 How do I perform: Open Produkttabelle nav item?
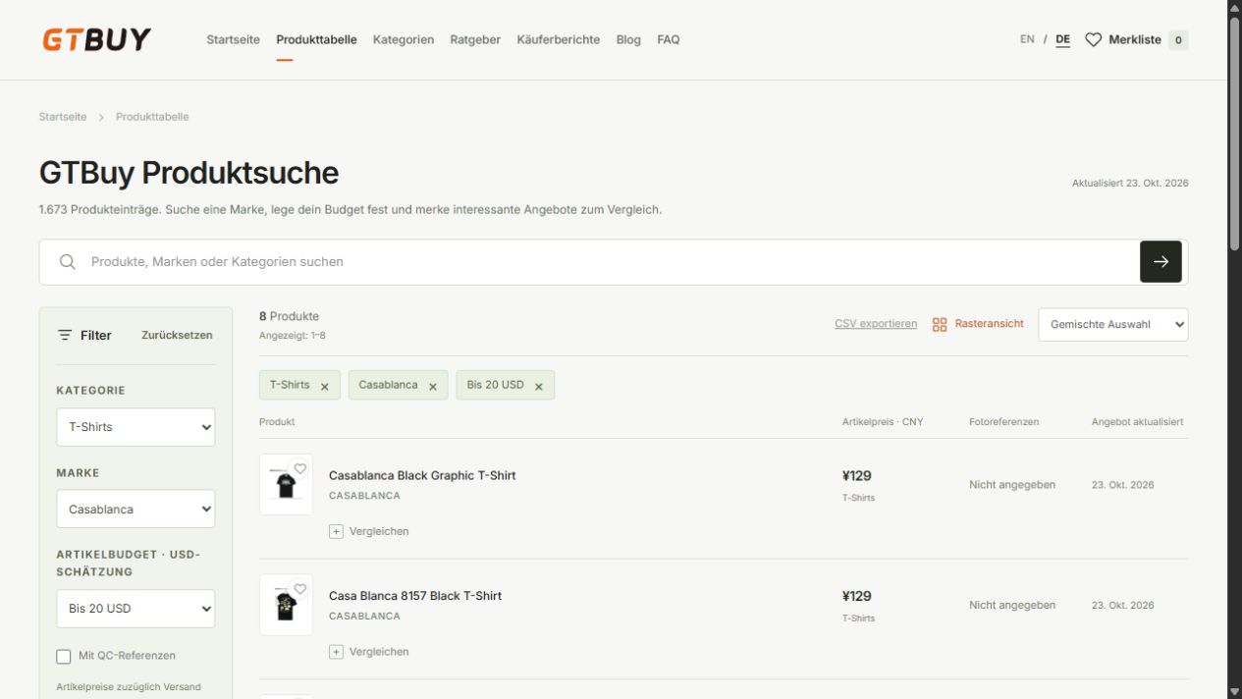316,40
